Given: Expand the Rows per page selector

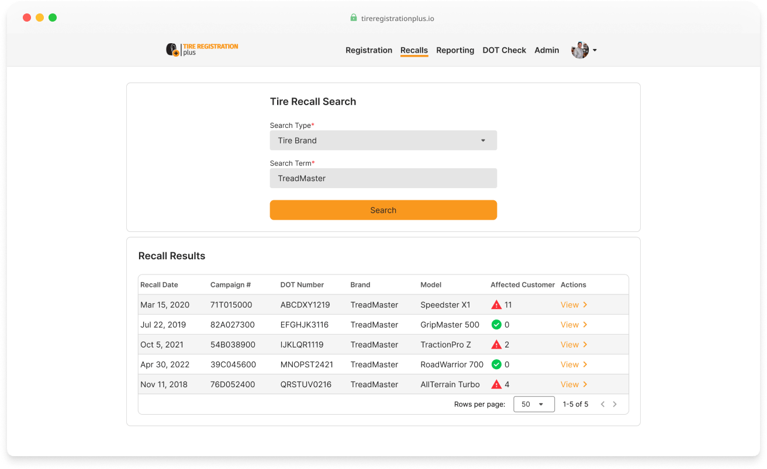Looking at the screenshot, I should point(533,404).
